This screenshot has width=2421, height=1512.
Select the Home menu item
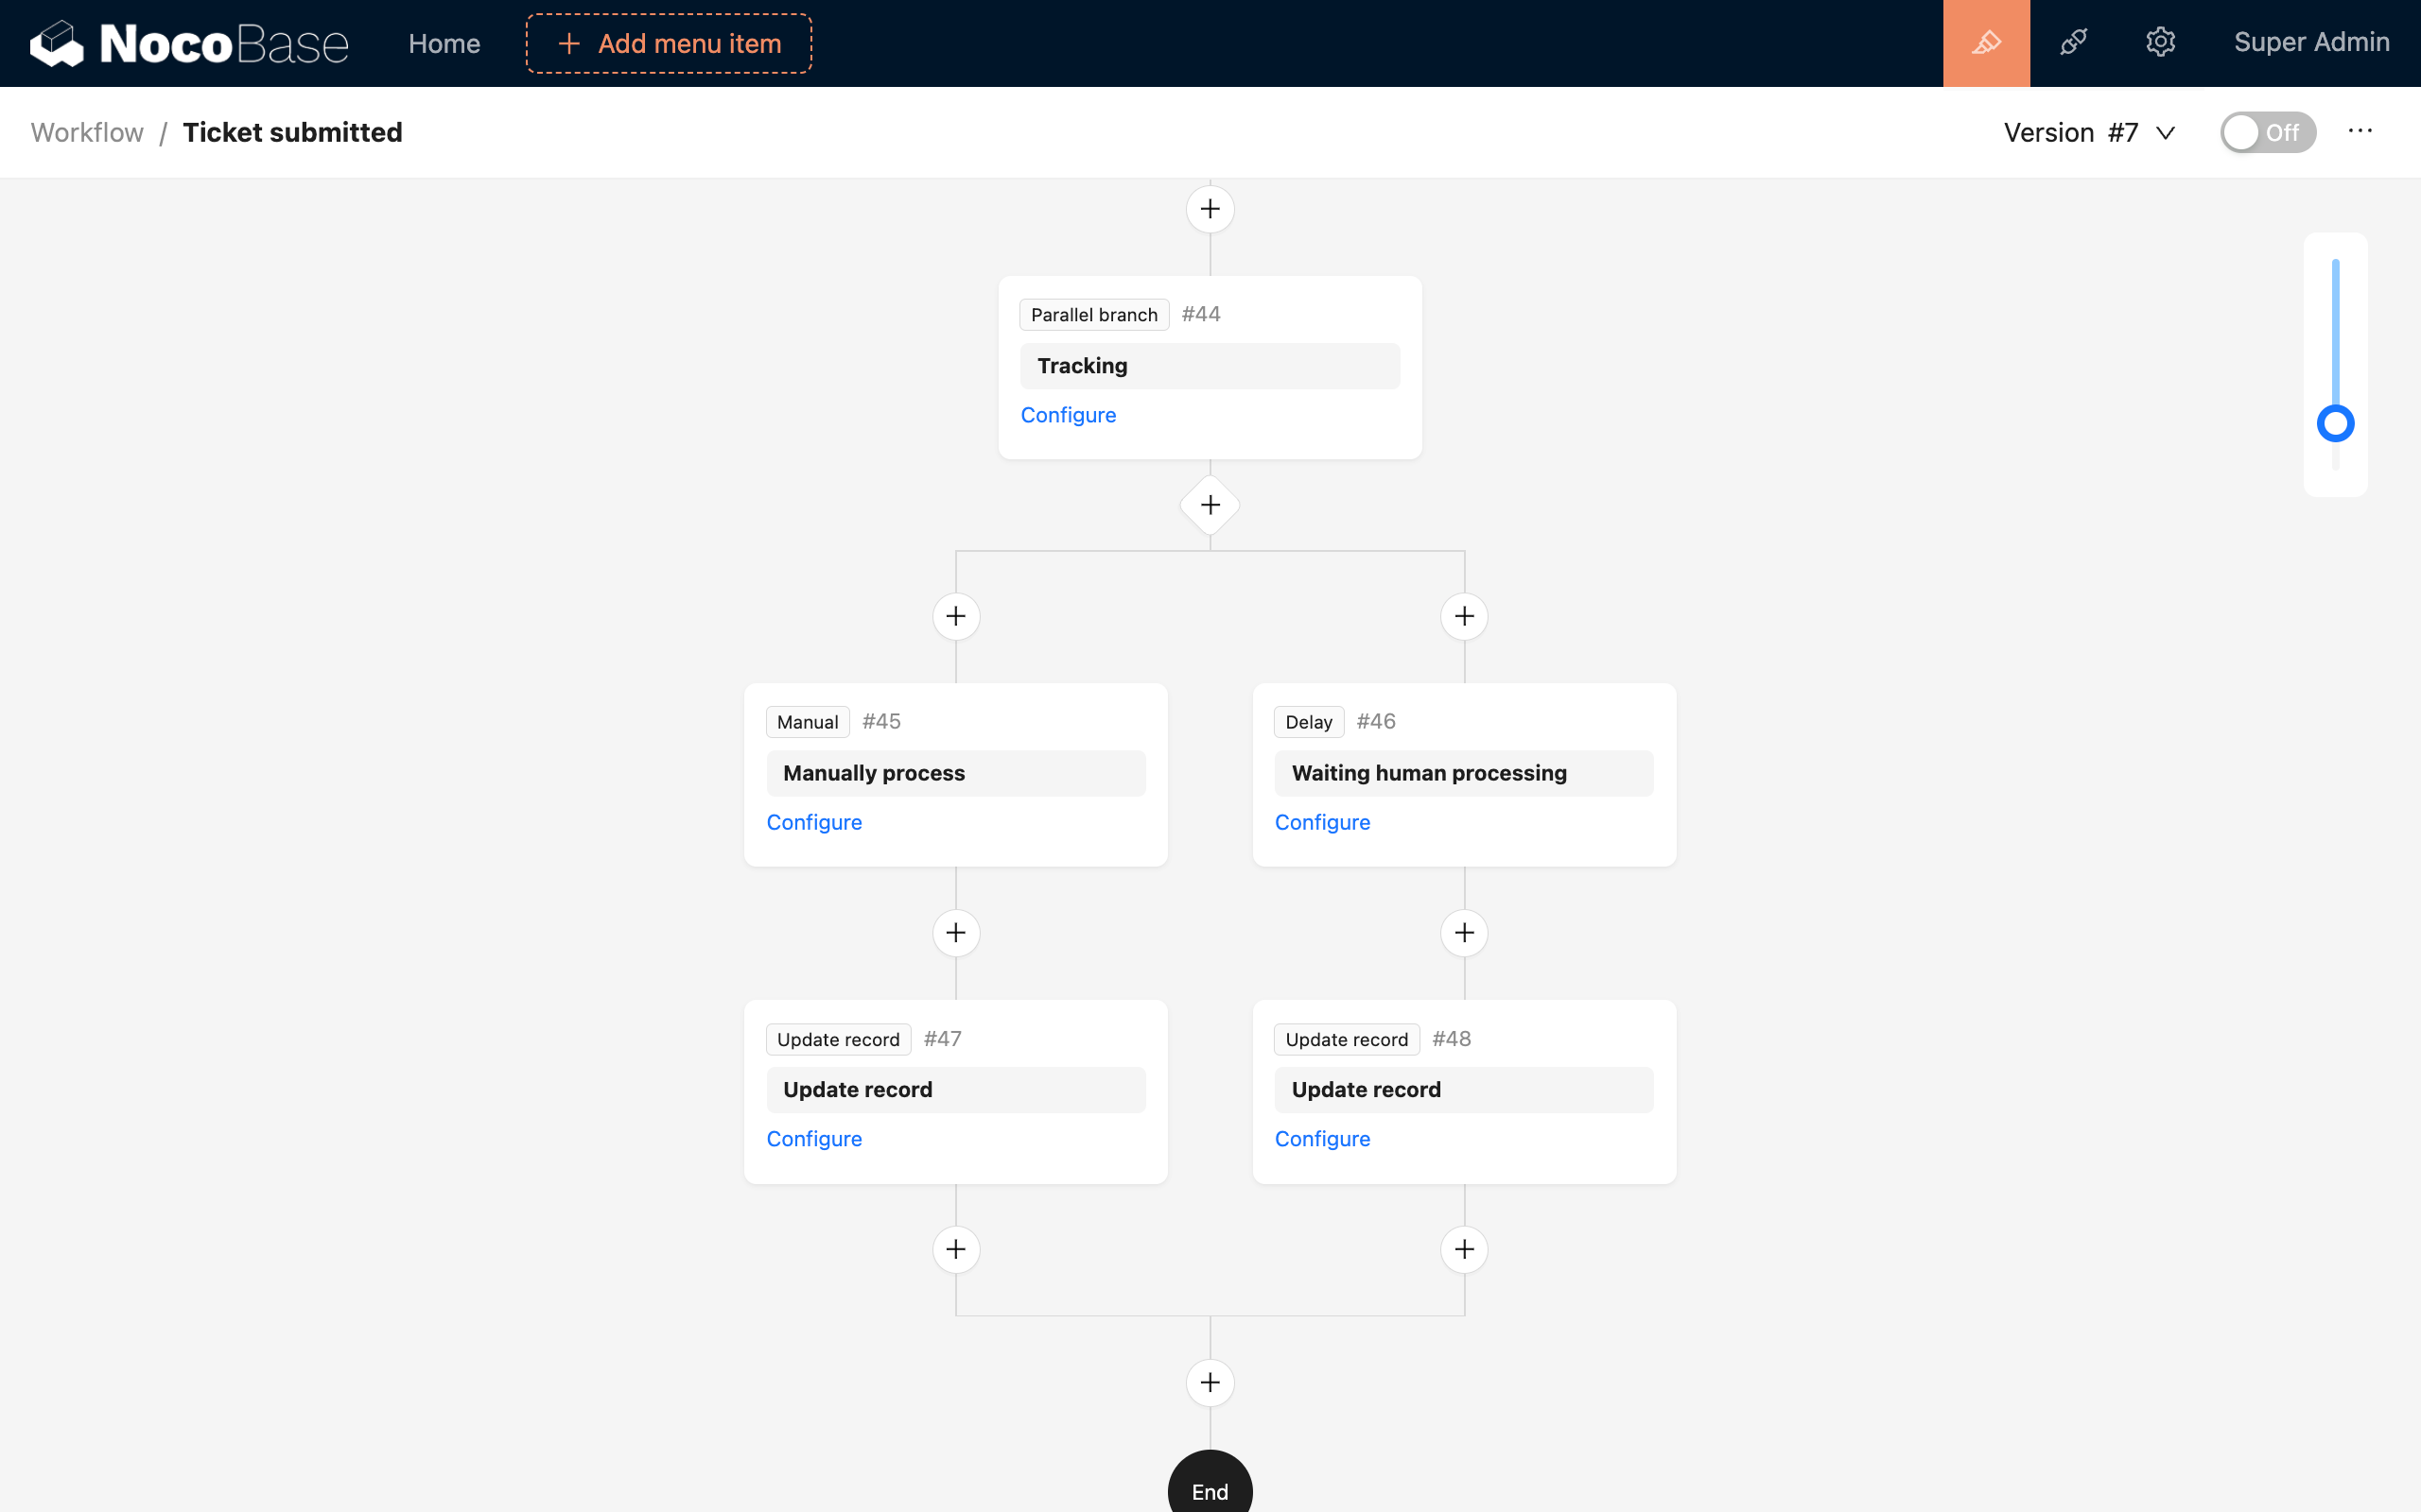click(444, 43)
